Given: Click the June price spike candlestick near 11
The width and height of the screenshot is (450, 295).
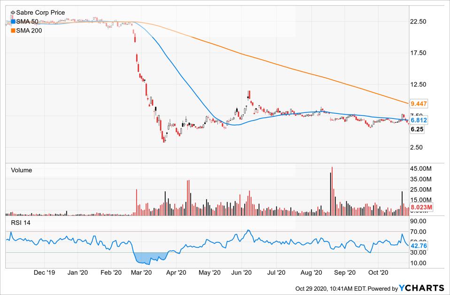Looking at the screenshot, I should 249,95.
